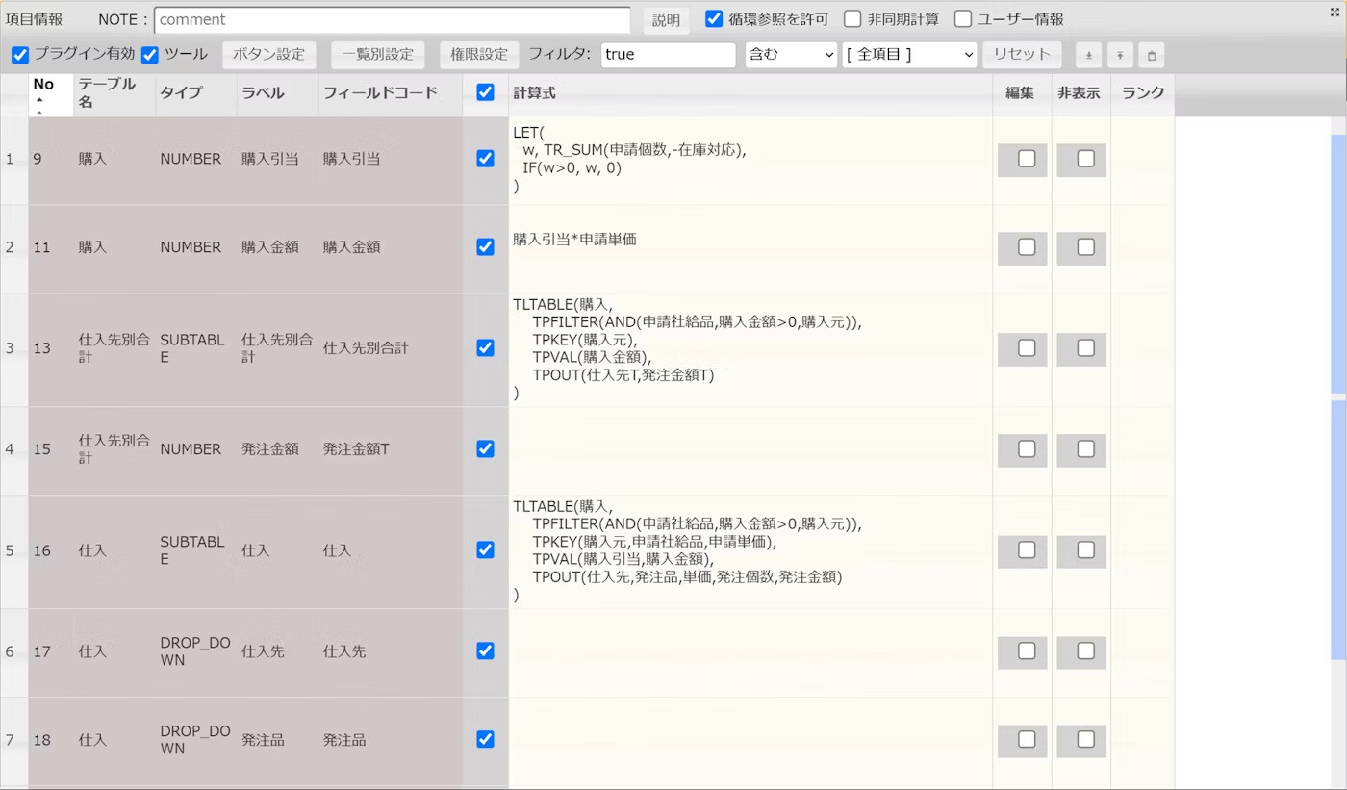Check the 非表示 checkbox for the 発注品 row
The height and width of the screenshot is (790, 1347).
(1085, 739)
